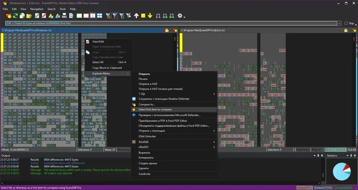Open the Files menu
The width and height of the screenshot is (358, 190).
pyautogui.click(x=5, y=9)
